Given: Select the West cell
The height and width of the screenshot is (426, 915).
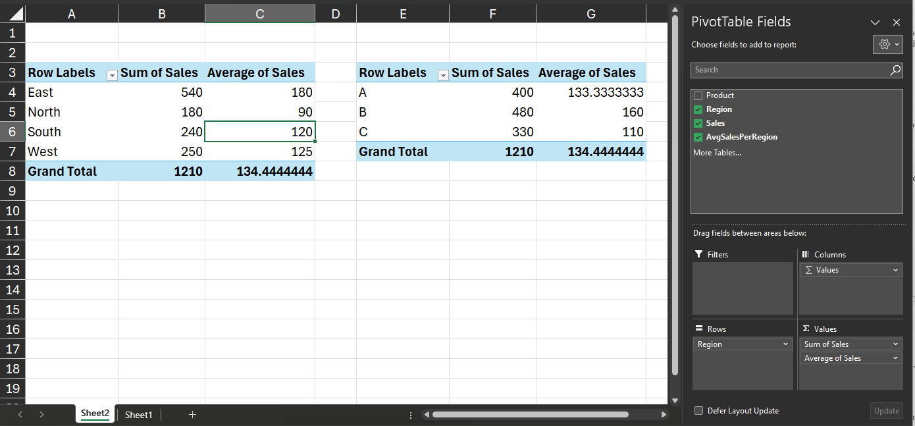Looking at the screenshot, I should tap(72, 151).
